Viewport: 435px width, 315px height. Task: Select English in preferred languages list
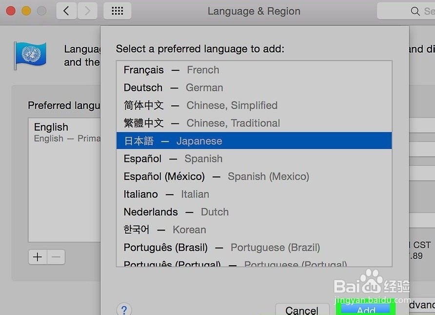pyautogui.click(x=63, y=132)
